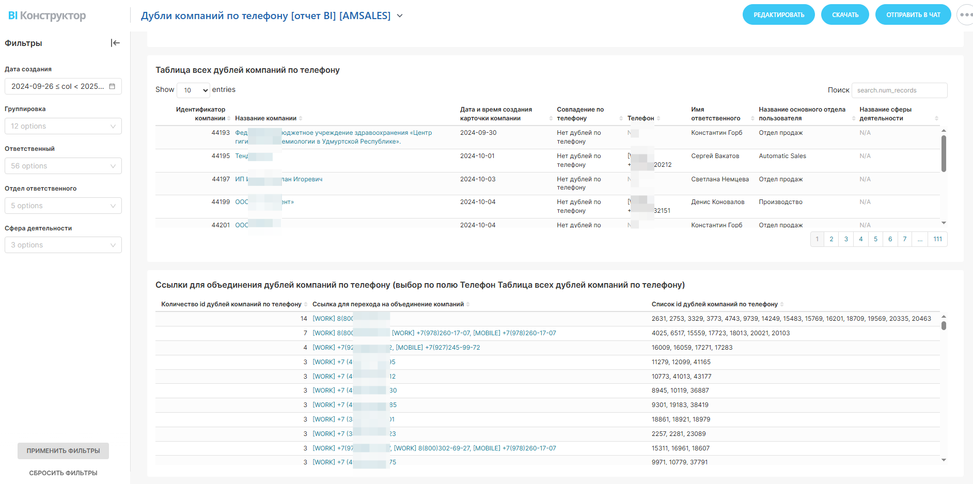Sort by Телефон column arrows

pos(658,118)
